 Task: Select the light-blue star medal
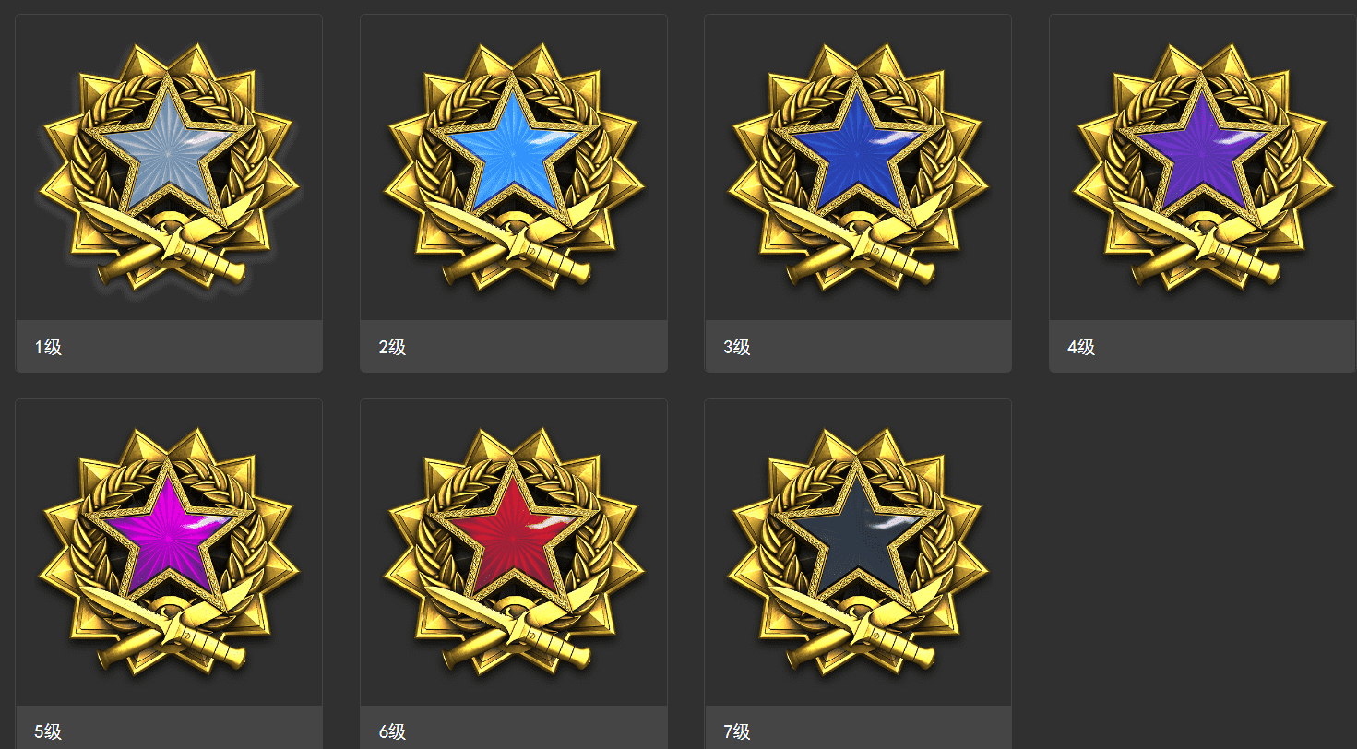tap(513, 167)
